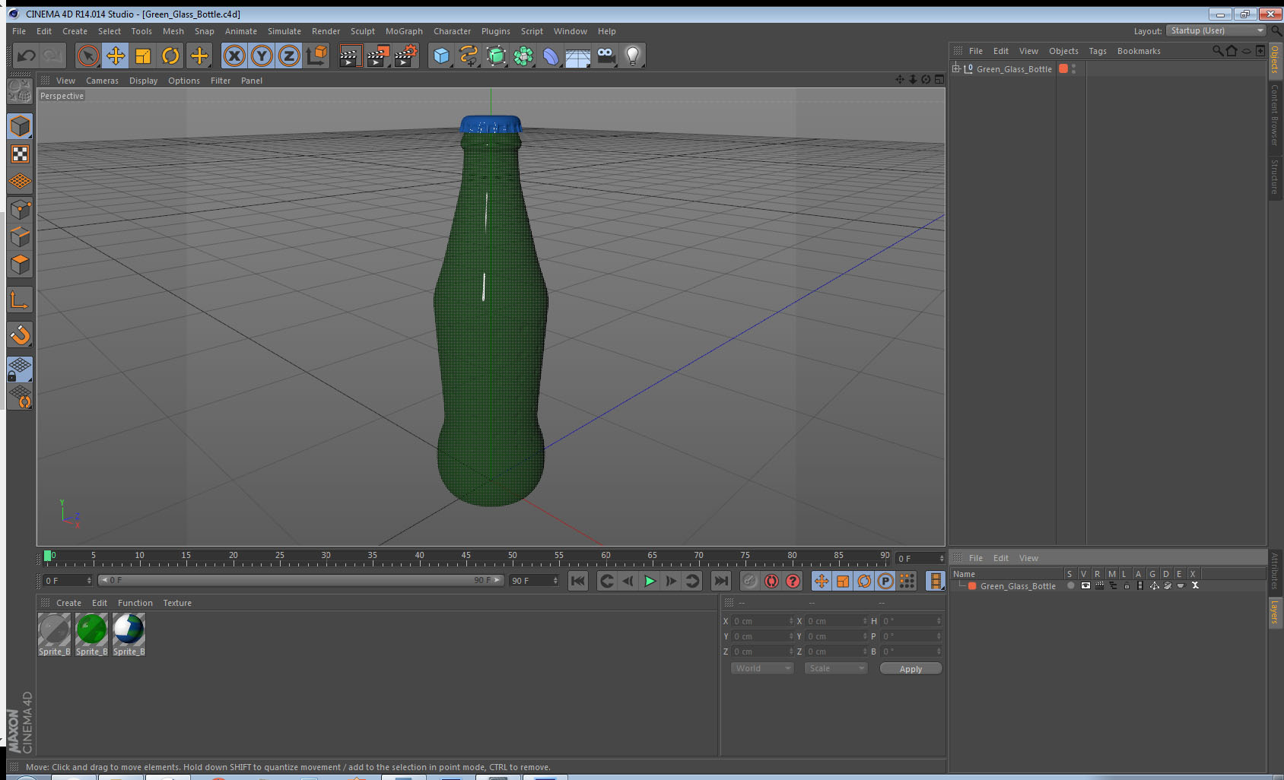Open the MoGraph menu

[404, 31]
